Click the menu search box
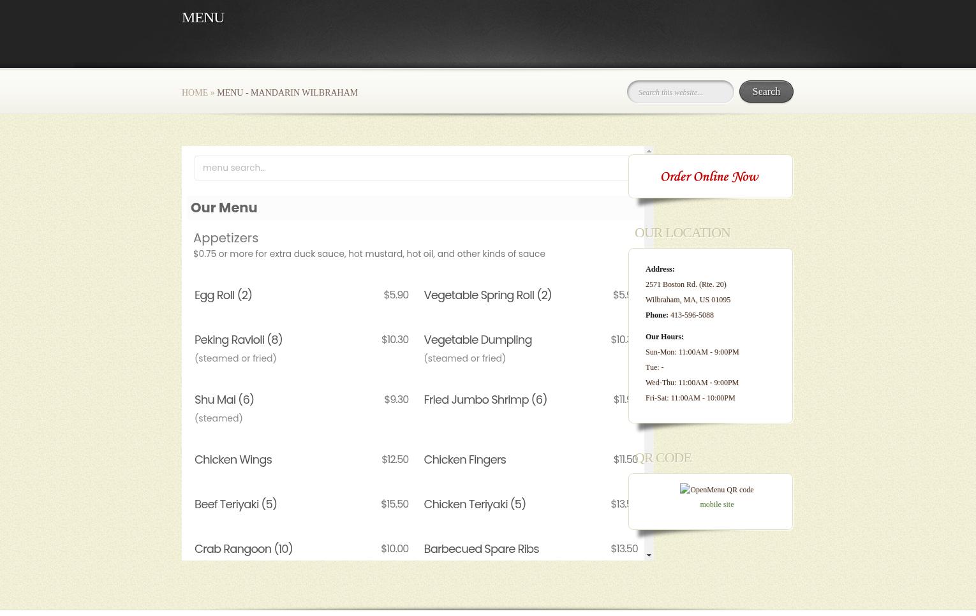976x616 pixels. pos(411,168)
